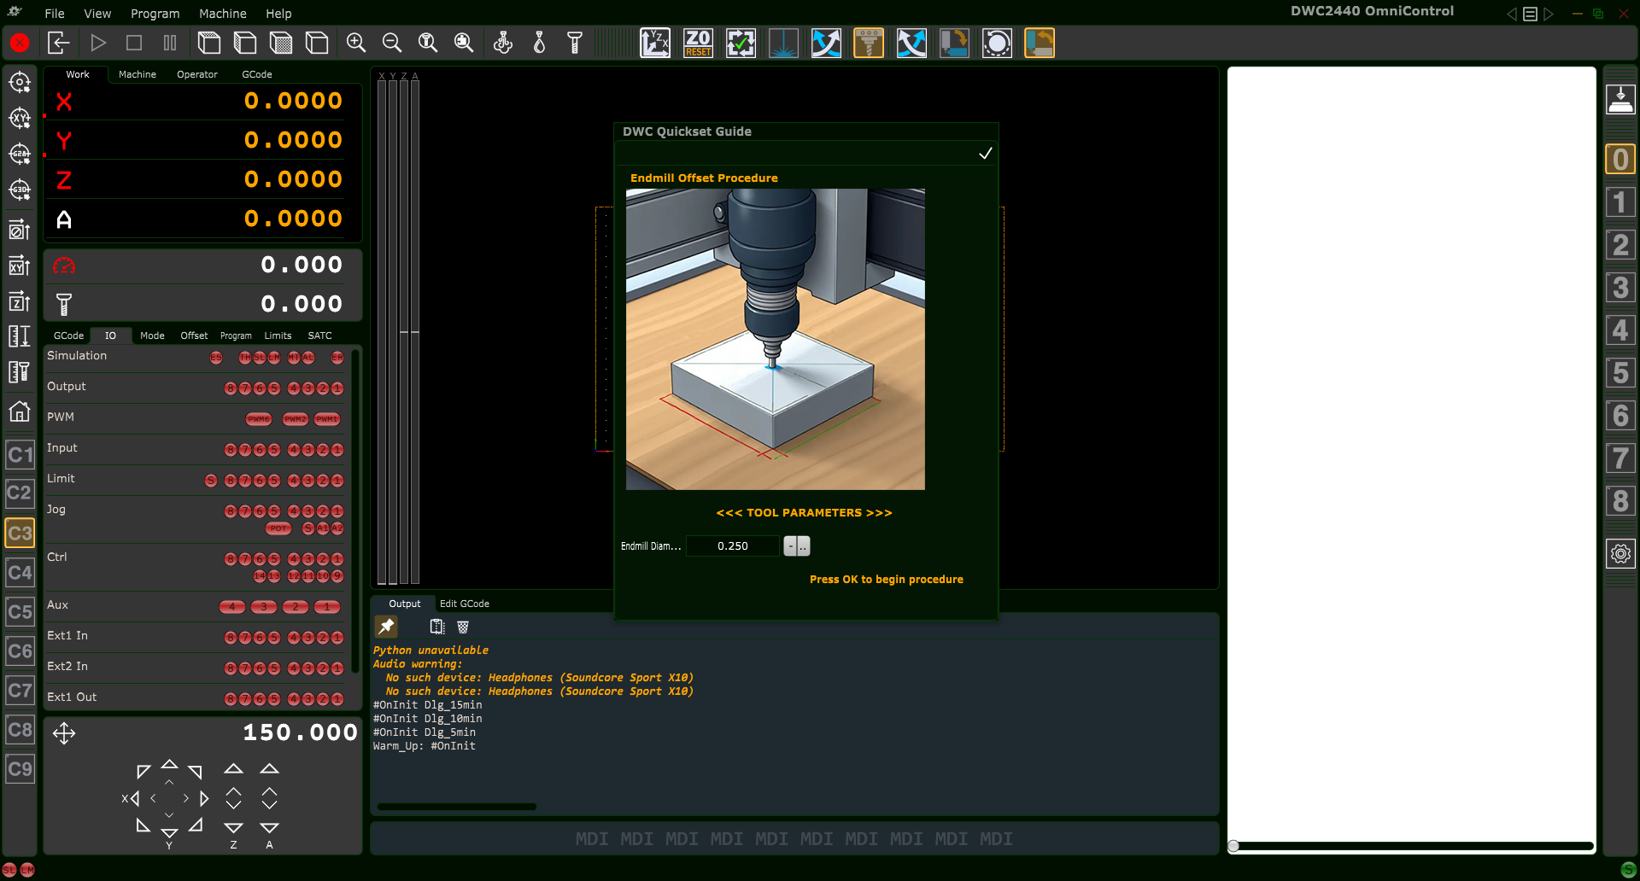Expand the TOOL PARAMETERS section
Image resolution: width=1640 pixels, height=881 pixels.
[804, 512]
